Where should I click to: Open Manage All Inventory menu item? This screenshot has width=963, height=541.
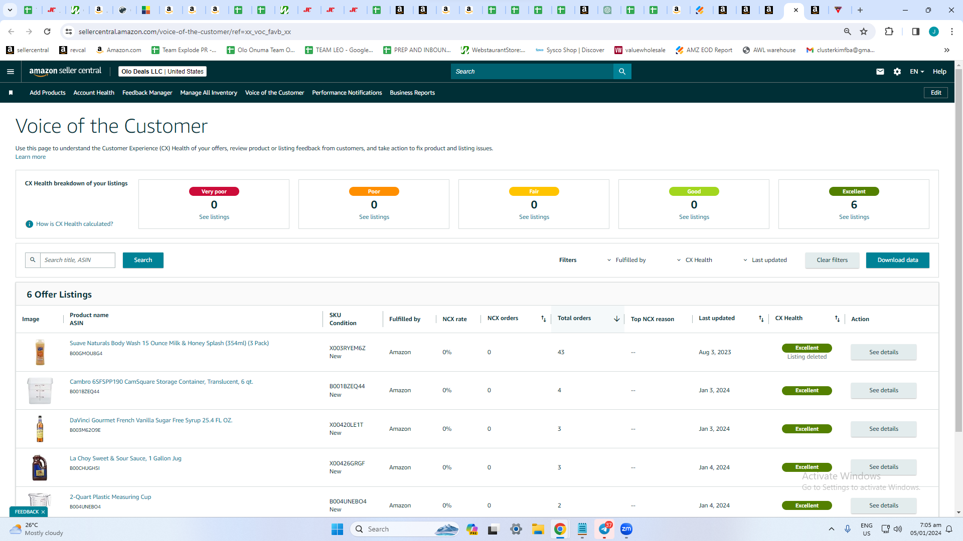click(209, 93)
